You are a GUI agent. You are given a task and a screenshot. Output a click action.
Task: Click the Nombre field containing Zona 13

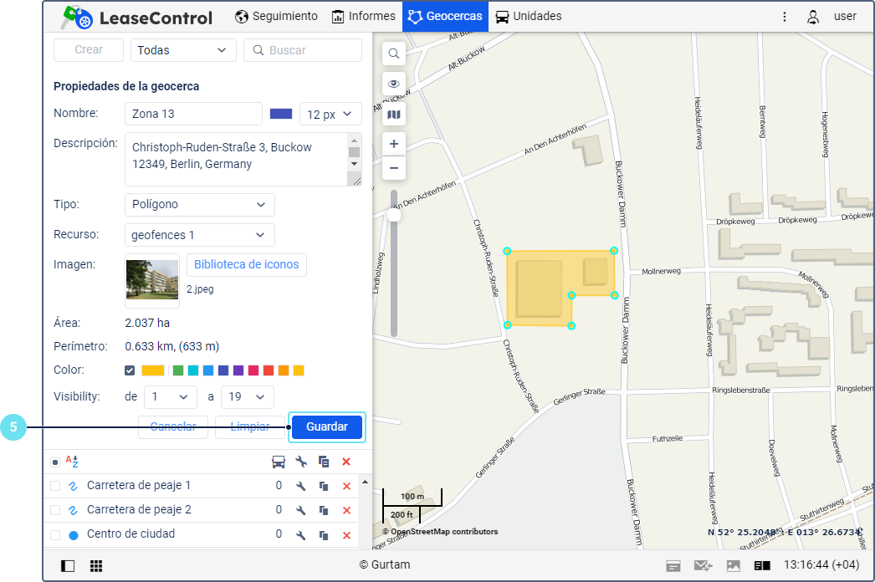[x=193, y=114]
